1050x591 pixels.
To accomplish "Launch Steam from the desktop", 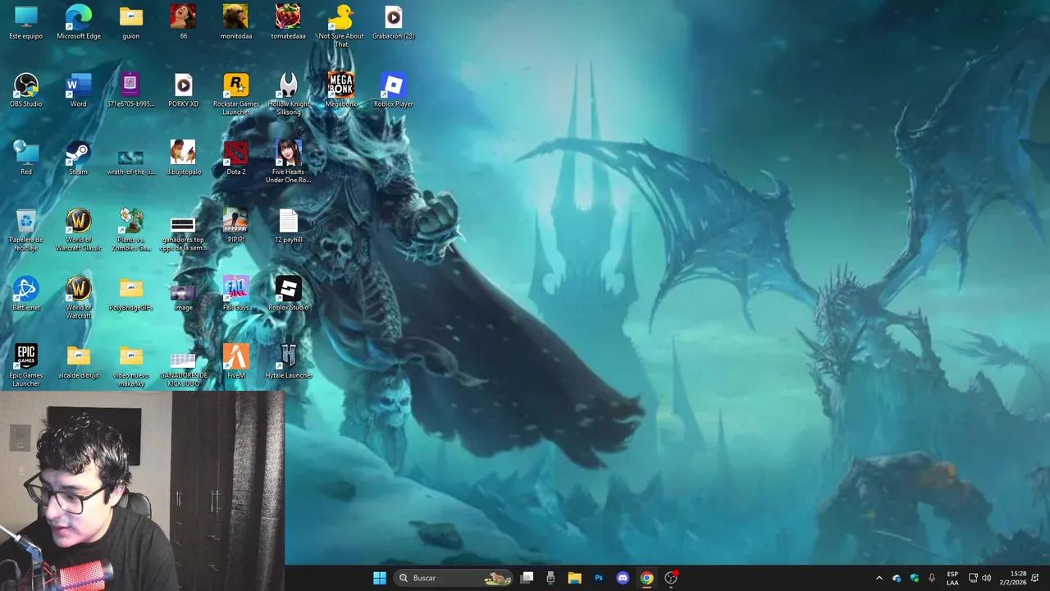I will [79, 158].
